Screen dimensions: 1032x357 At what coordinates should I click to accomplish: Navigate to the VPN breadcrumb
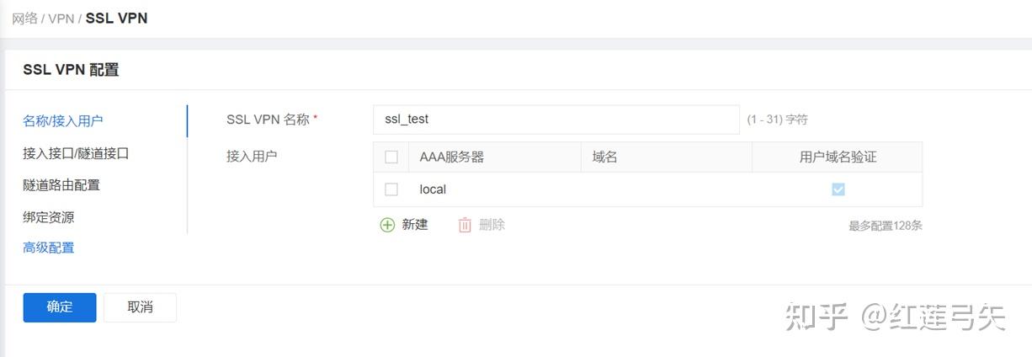point(61,19)
